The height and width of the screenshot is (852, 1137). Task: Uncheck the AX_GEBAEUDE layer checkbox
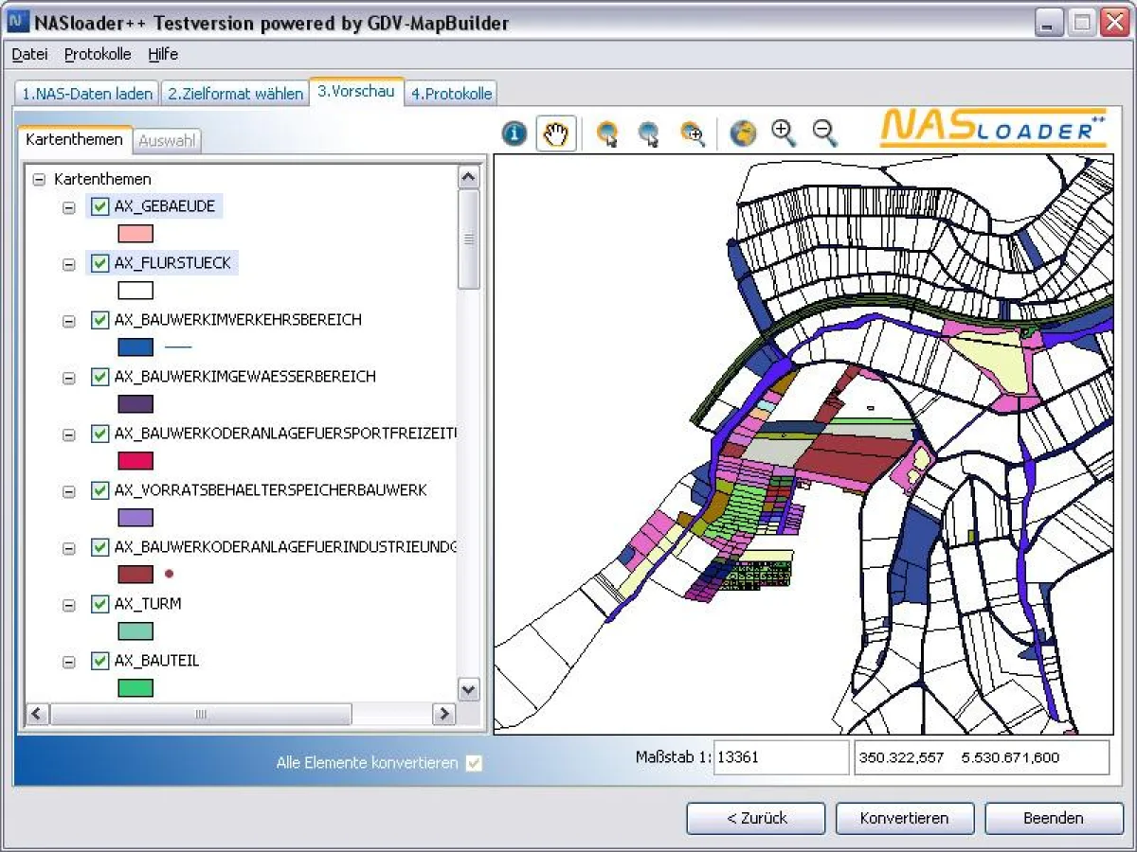click(100, 206)
